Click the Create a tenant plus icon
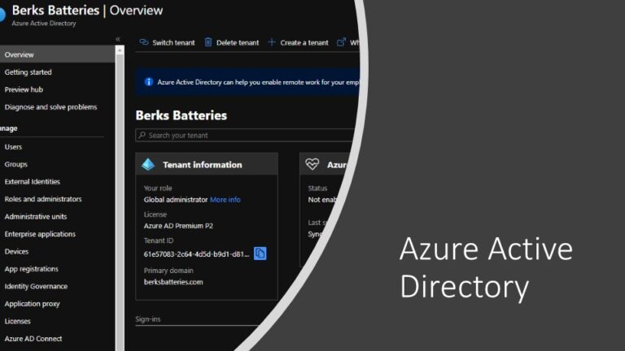The image size is (625, 351). coord(272,42)
